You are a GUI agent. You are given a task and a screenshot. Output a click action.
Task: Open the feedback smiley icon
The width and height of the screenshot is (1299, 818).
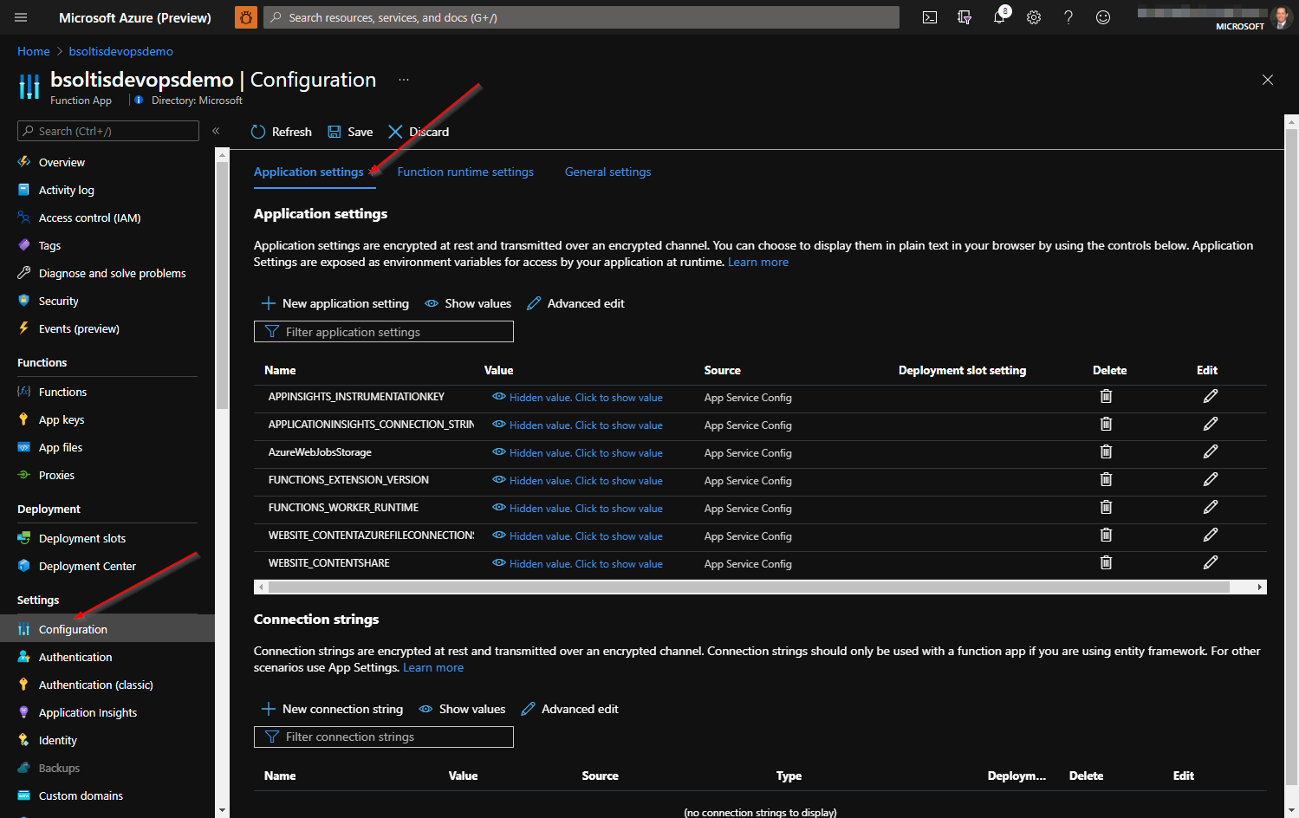pyautogui.click(x=1103, y=17)
